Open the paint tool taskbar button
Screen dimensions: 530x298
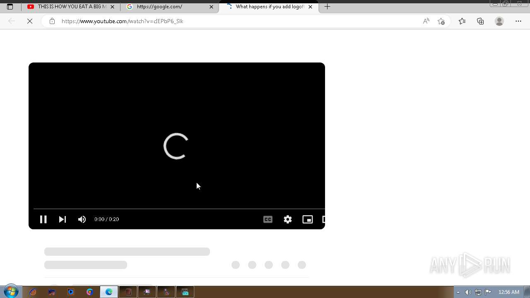[x=166, y=292]
